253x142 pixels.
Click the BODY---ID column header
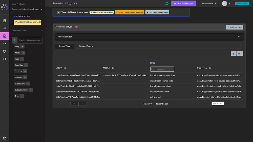point(61,68)
